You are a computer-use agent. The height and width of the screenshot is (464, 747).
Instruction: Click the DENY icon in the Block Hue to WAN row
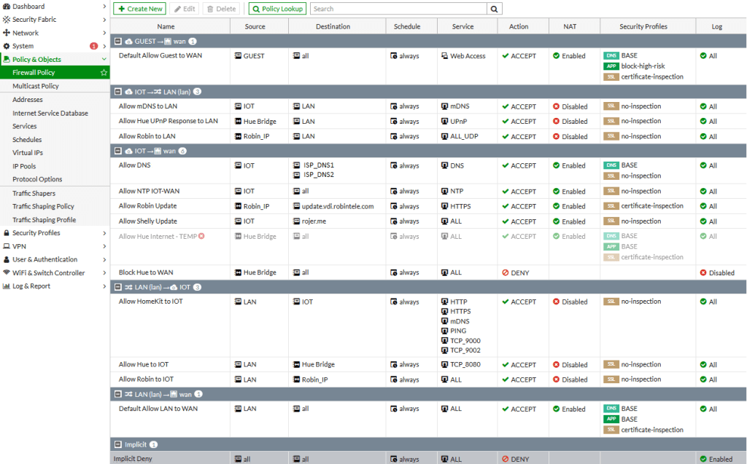(506, 272)
